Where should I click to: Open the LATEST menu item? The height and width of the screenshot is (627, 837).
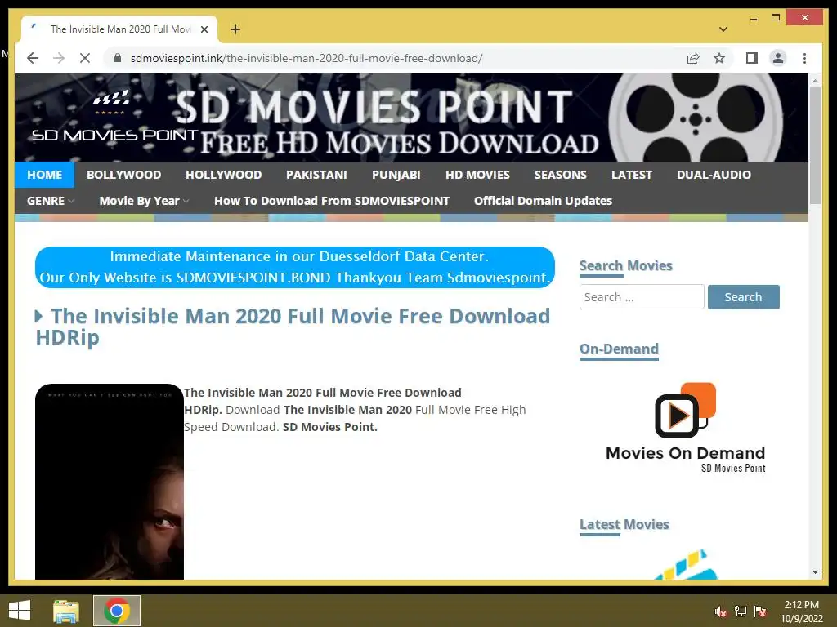[x=632, y=175]
